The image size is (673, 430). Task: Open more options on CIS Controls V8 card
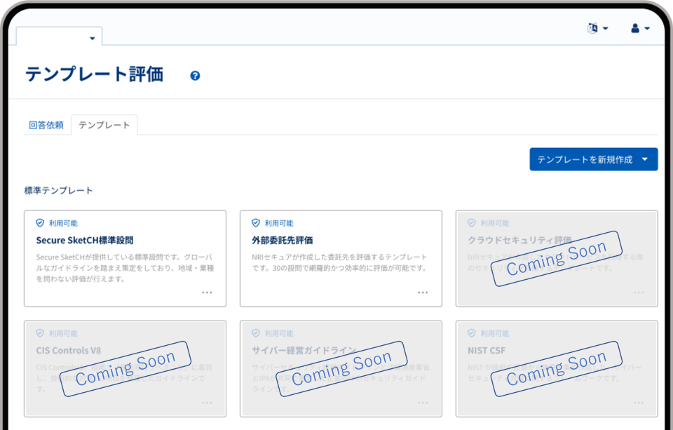point(207,403)
